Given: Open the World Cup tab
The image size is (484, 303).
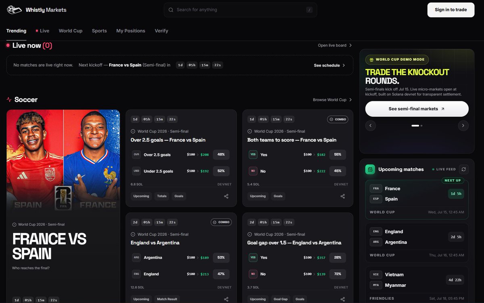Looking at the screenshot, I should [71, 31].
